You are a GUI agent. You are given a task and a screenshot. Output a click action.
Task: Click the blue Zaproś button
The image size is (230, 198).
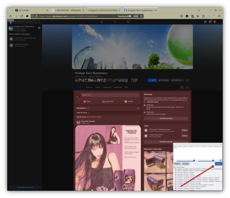tap(152, 80)
